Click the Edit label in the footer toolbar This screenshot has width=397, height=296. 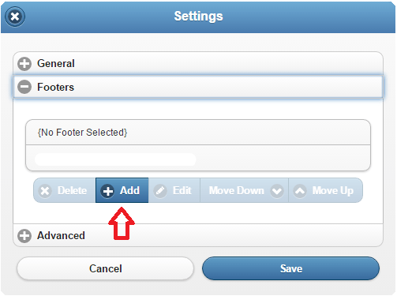(x=182, y=190)
